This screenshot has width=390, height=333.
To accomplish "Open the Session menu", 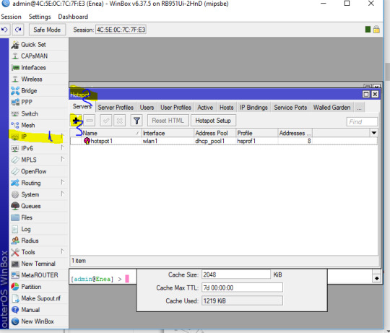I will (11, 17).
